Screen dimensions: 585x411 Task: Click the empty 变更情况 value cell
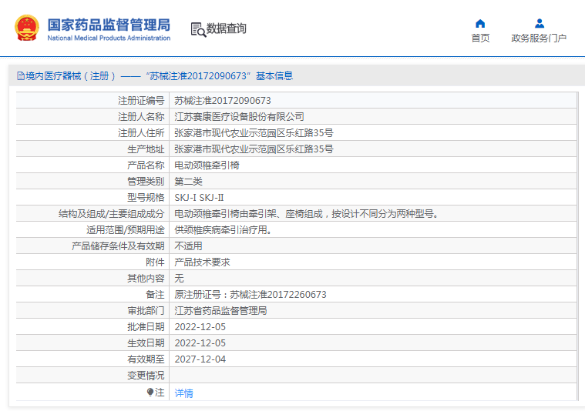pyautogui.click(x=373, y=376)
